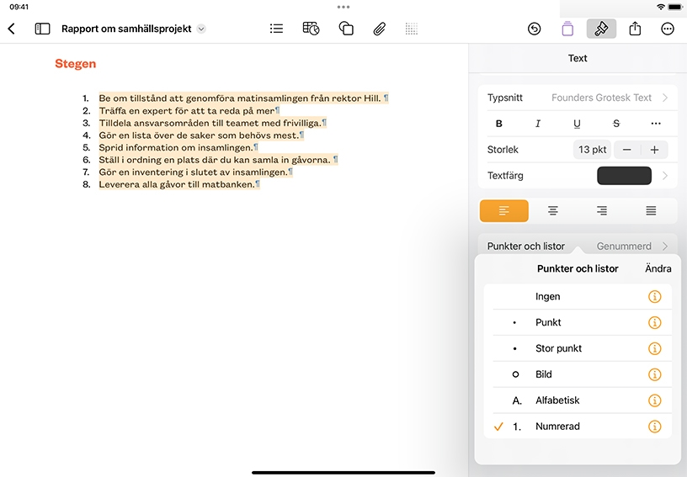Tap the three dots multitasking control at top
The width and height of the screenshot is (687, 477).
[343, 7]
